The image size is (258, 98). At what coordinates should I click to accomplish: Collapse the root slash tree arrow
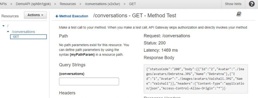click(x=4, y=26)
